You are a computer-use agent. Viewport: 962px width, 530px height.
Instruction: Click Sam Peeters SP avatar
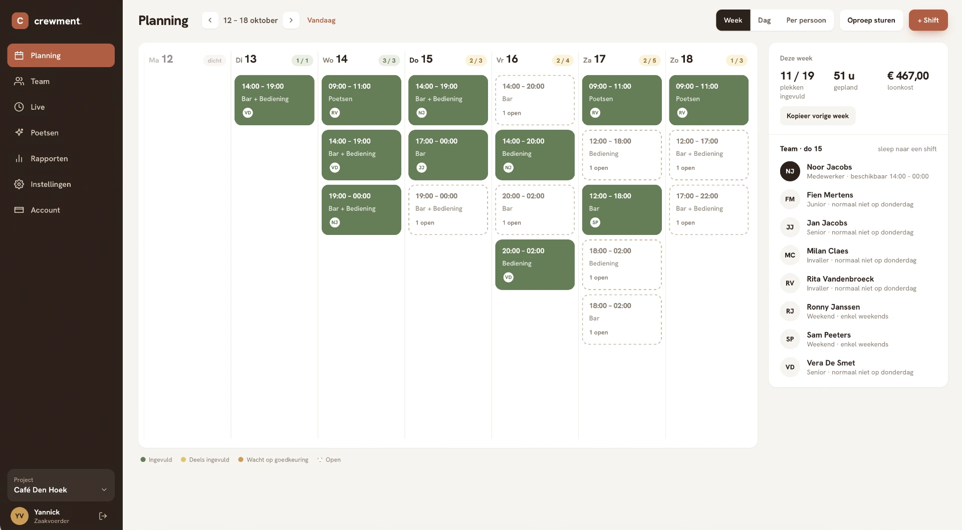(x=790, y=339)
